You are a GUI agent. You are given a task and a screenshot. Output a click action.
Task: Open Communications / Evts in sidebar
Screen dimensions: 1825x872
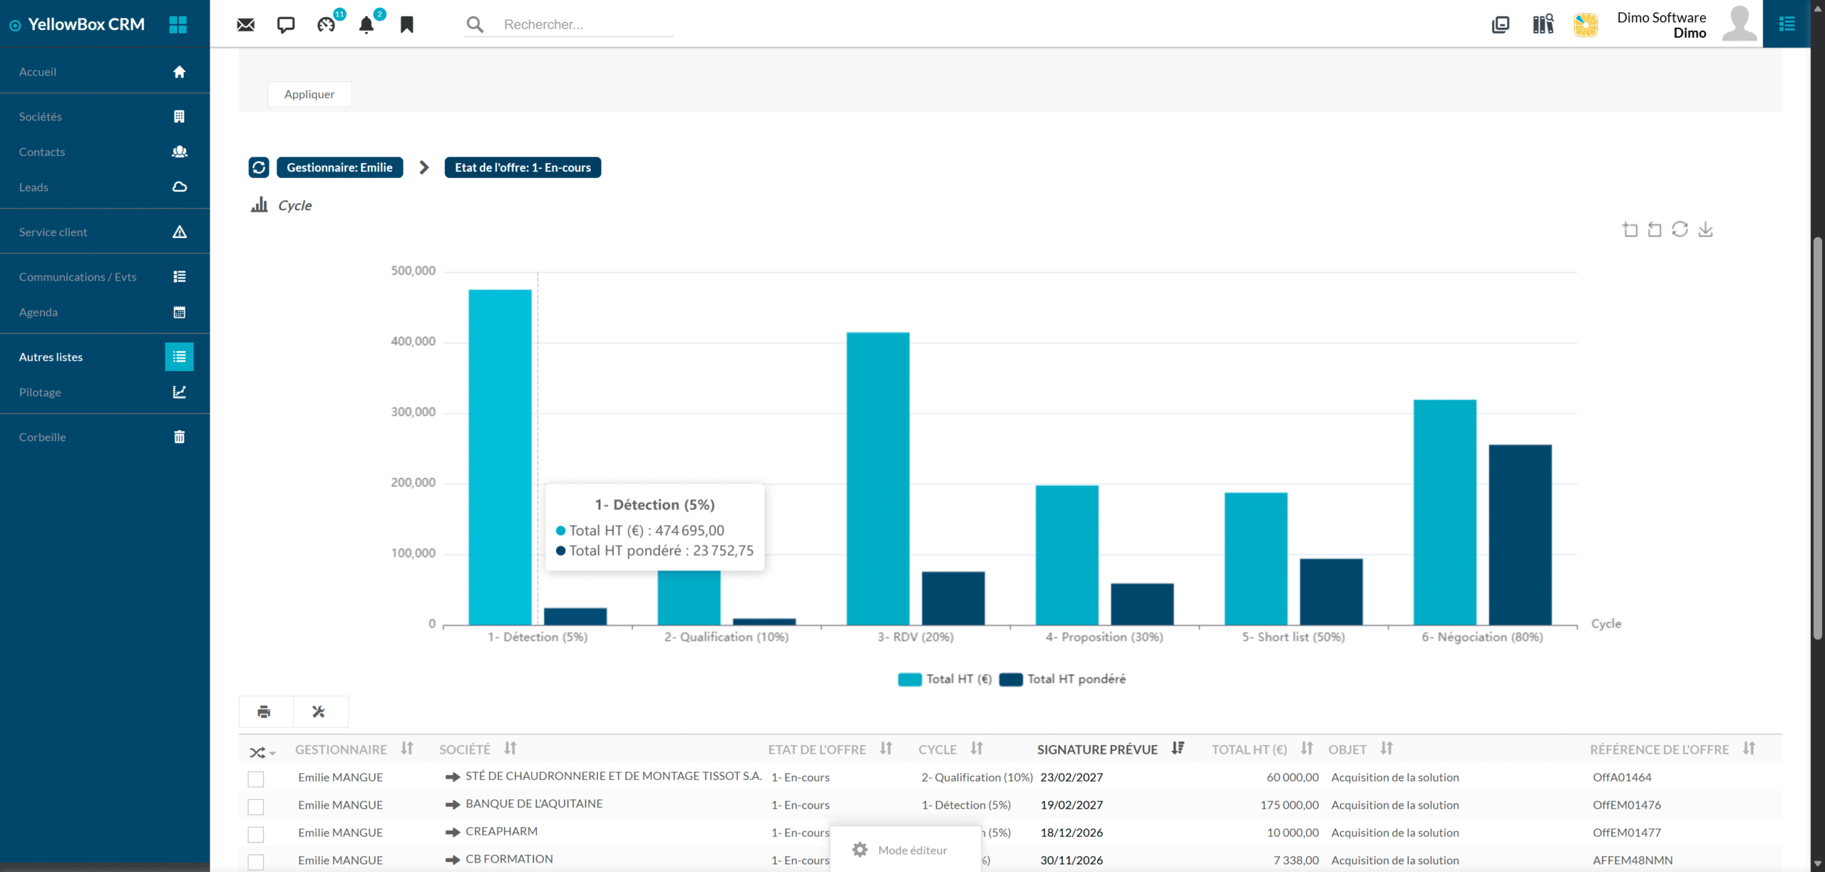(x=105, y=277)
